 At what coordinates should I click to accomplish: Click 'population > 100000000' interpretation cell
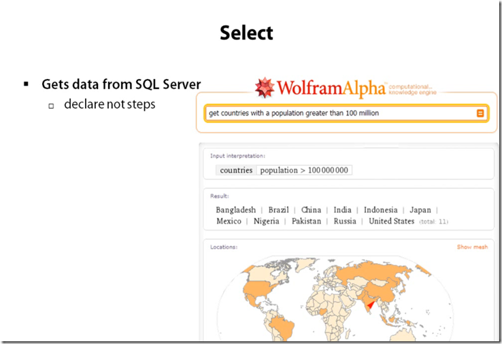[x=304, y=170]
